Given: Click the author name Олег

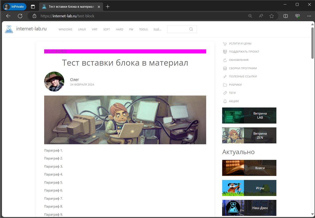Looking at the screenshot, I should pyautogui.click(x=75, y=80).
